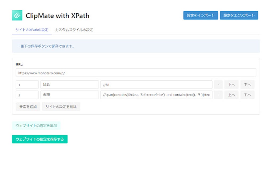
Task: Click the //h1 XPath input
Action: point(156,84)
